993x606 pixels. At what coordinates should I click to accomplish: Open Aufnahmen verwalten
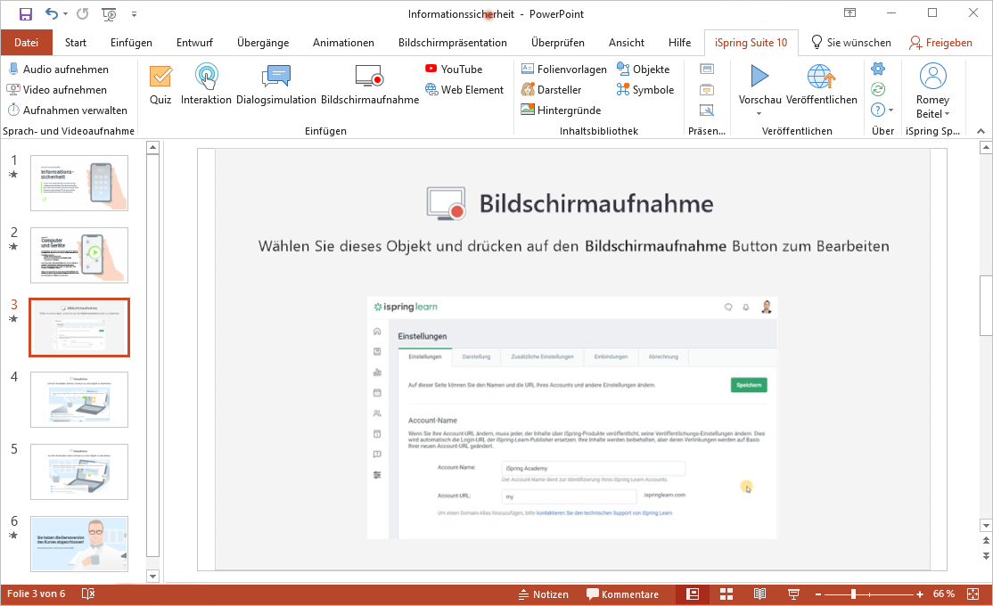(x=67, y=111)
